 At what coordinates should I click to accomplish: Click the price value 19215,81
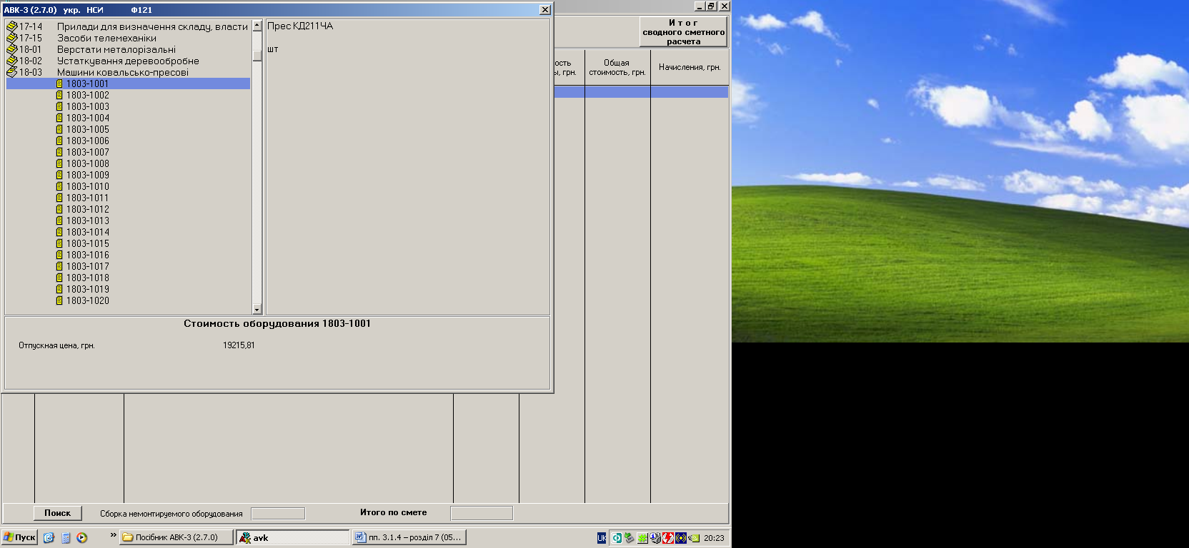239,345
